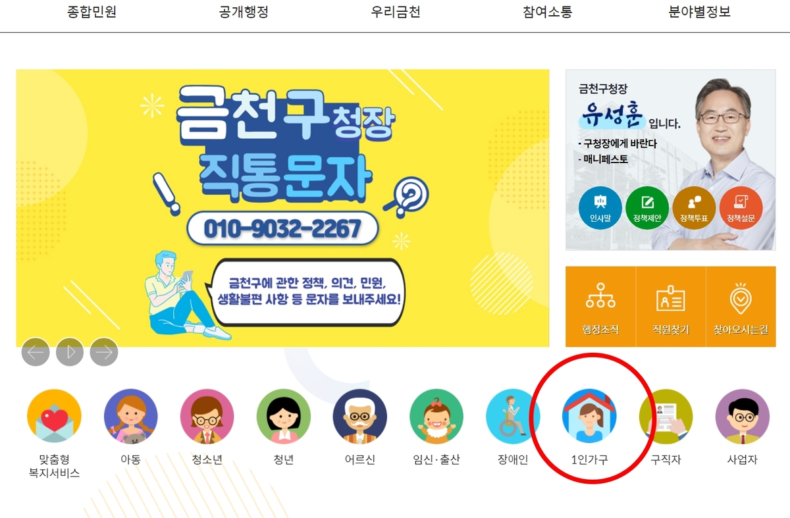Viewport: 790px width, 518px height.
Task: Open the green 정책제안 button
Action: [647, 208]
